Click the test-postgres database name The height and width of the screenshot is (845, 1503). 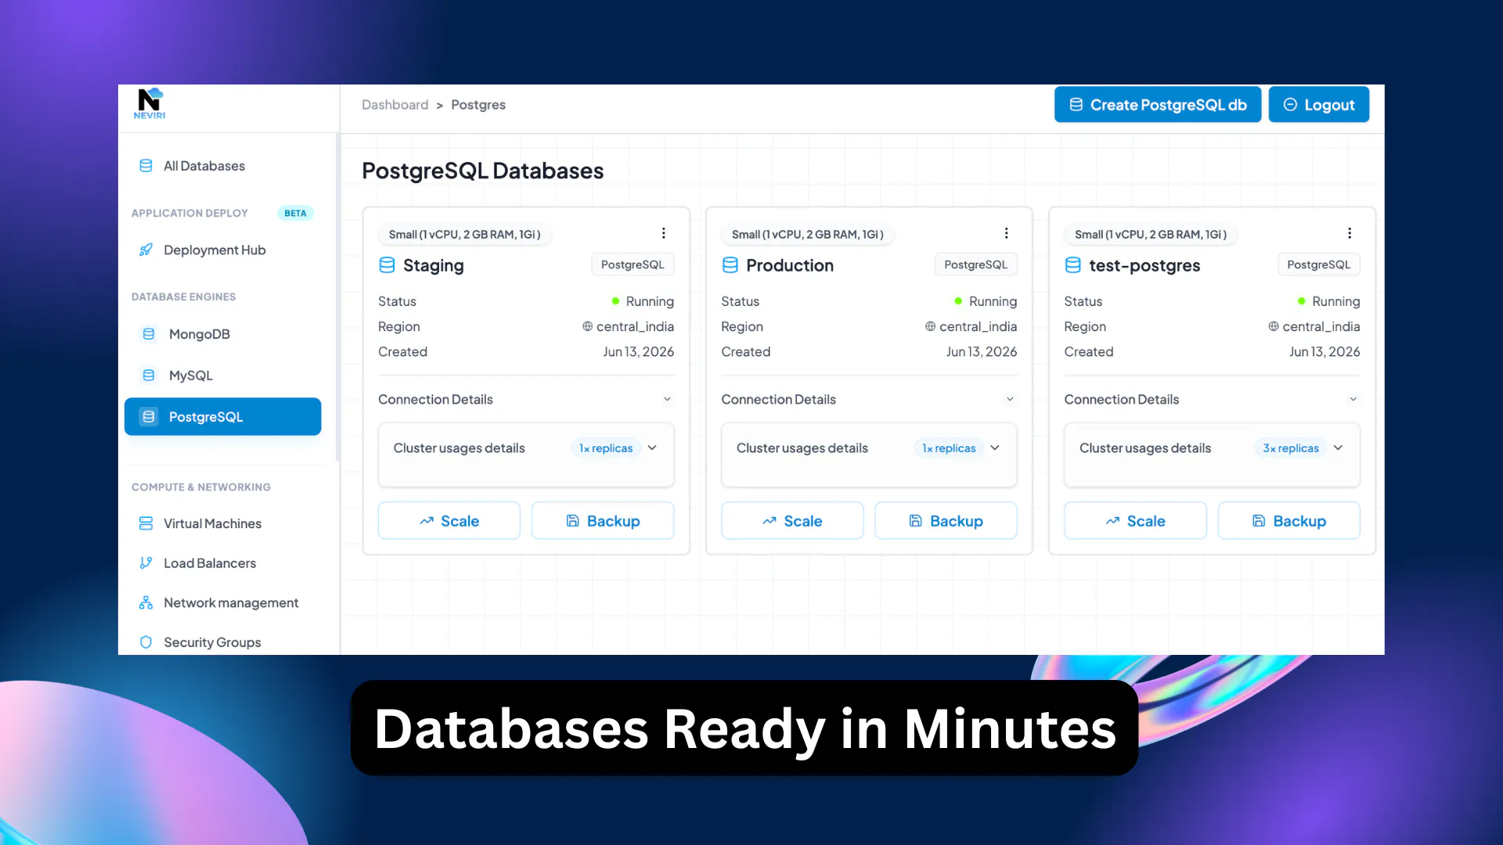[x=1144, y=266]
